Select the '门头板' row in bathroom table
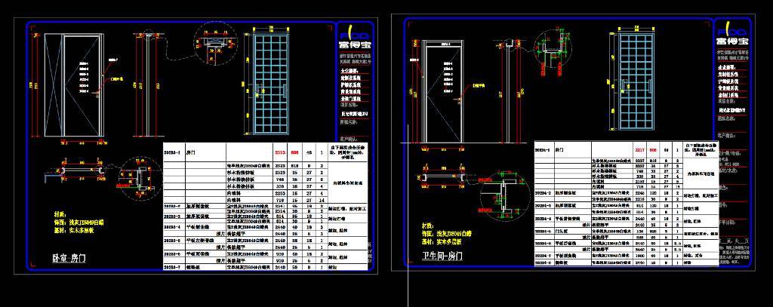The width and height of the screenshot is (773, 307). pos(626,231)
